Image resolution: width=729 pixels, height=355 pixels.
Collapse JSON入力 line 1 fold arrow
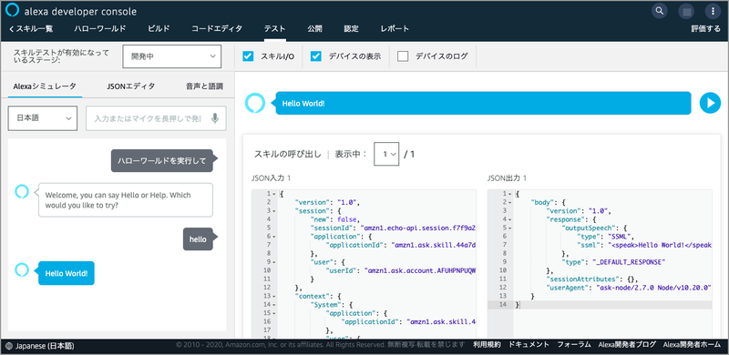point(274,193)
